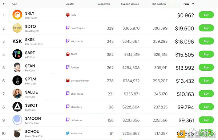Click Twitter icon beside kevinchou

[68, 133]
